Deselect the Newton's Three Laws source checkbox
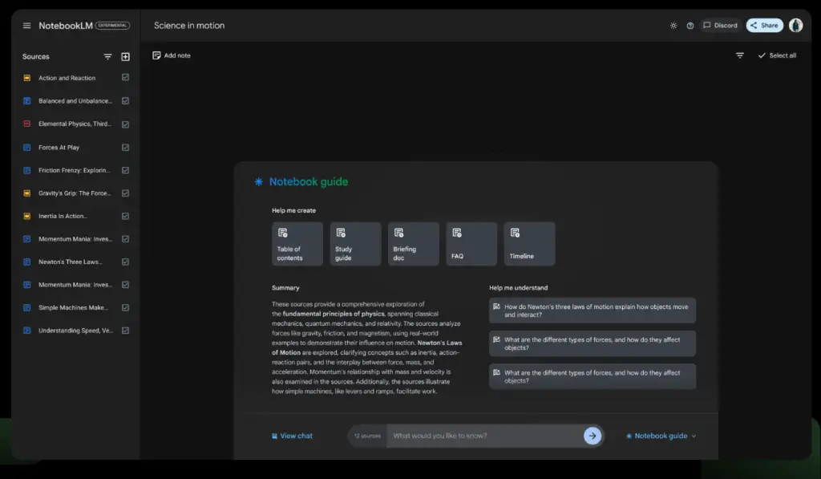 tap(125, 262)
